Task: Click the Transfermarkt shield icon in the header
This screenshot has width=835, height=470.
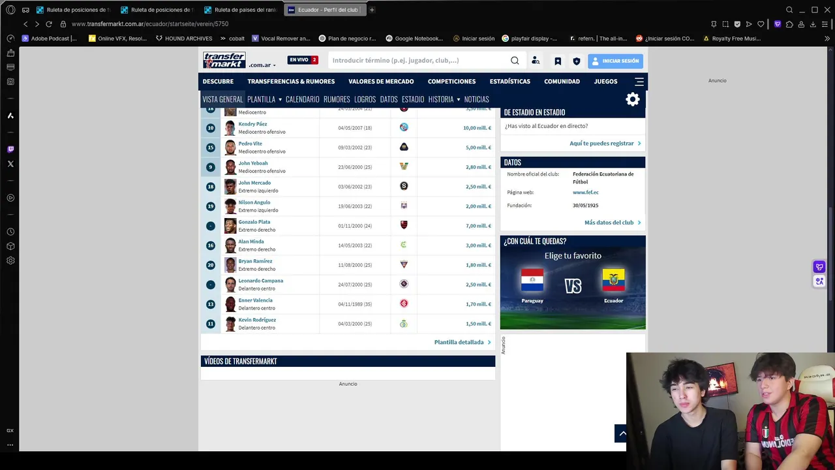Action: 576,61
